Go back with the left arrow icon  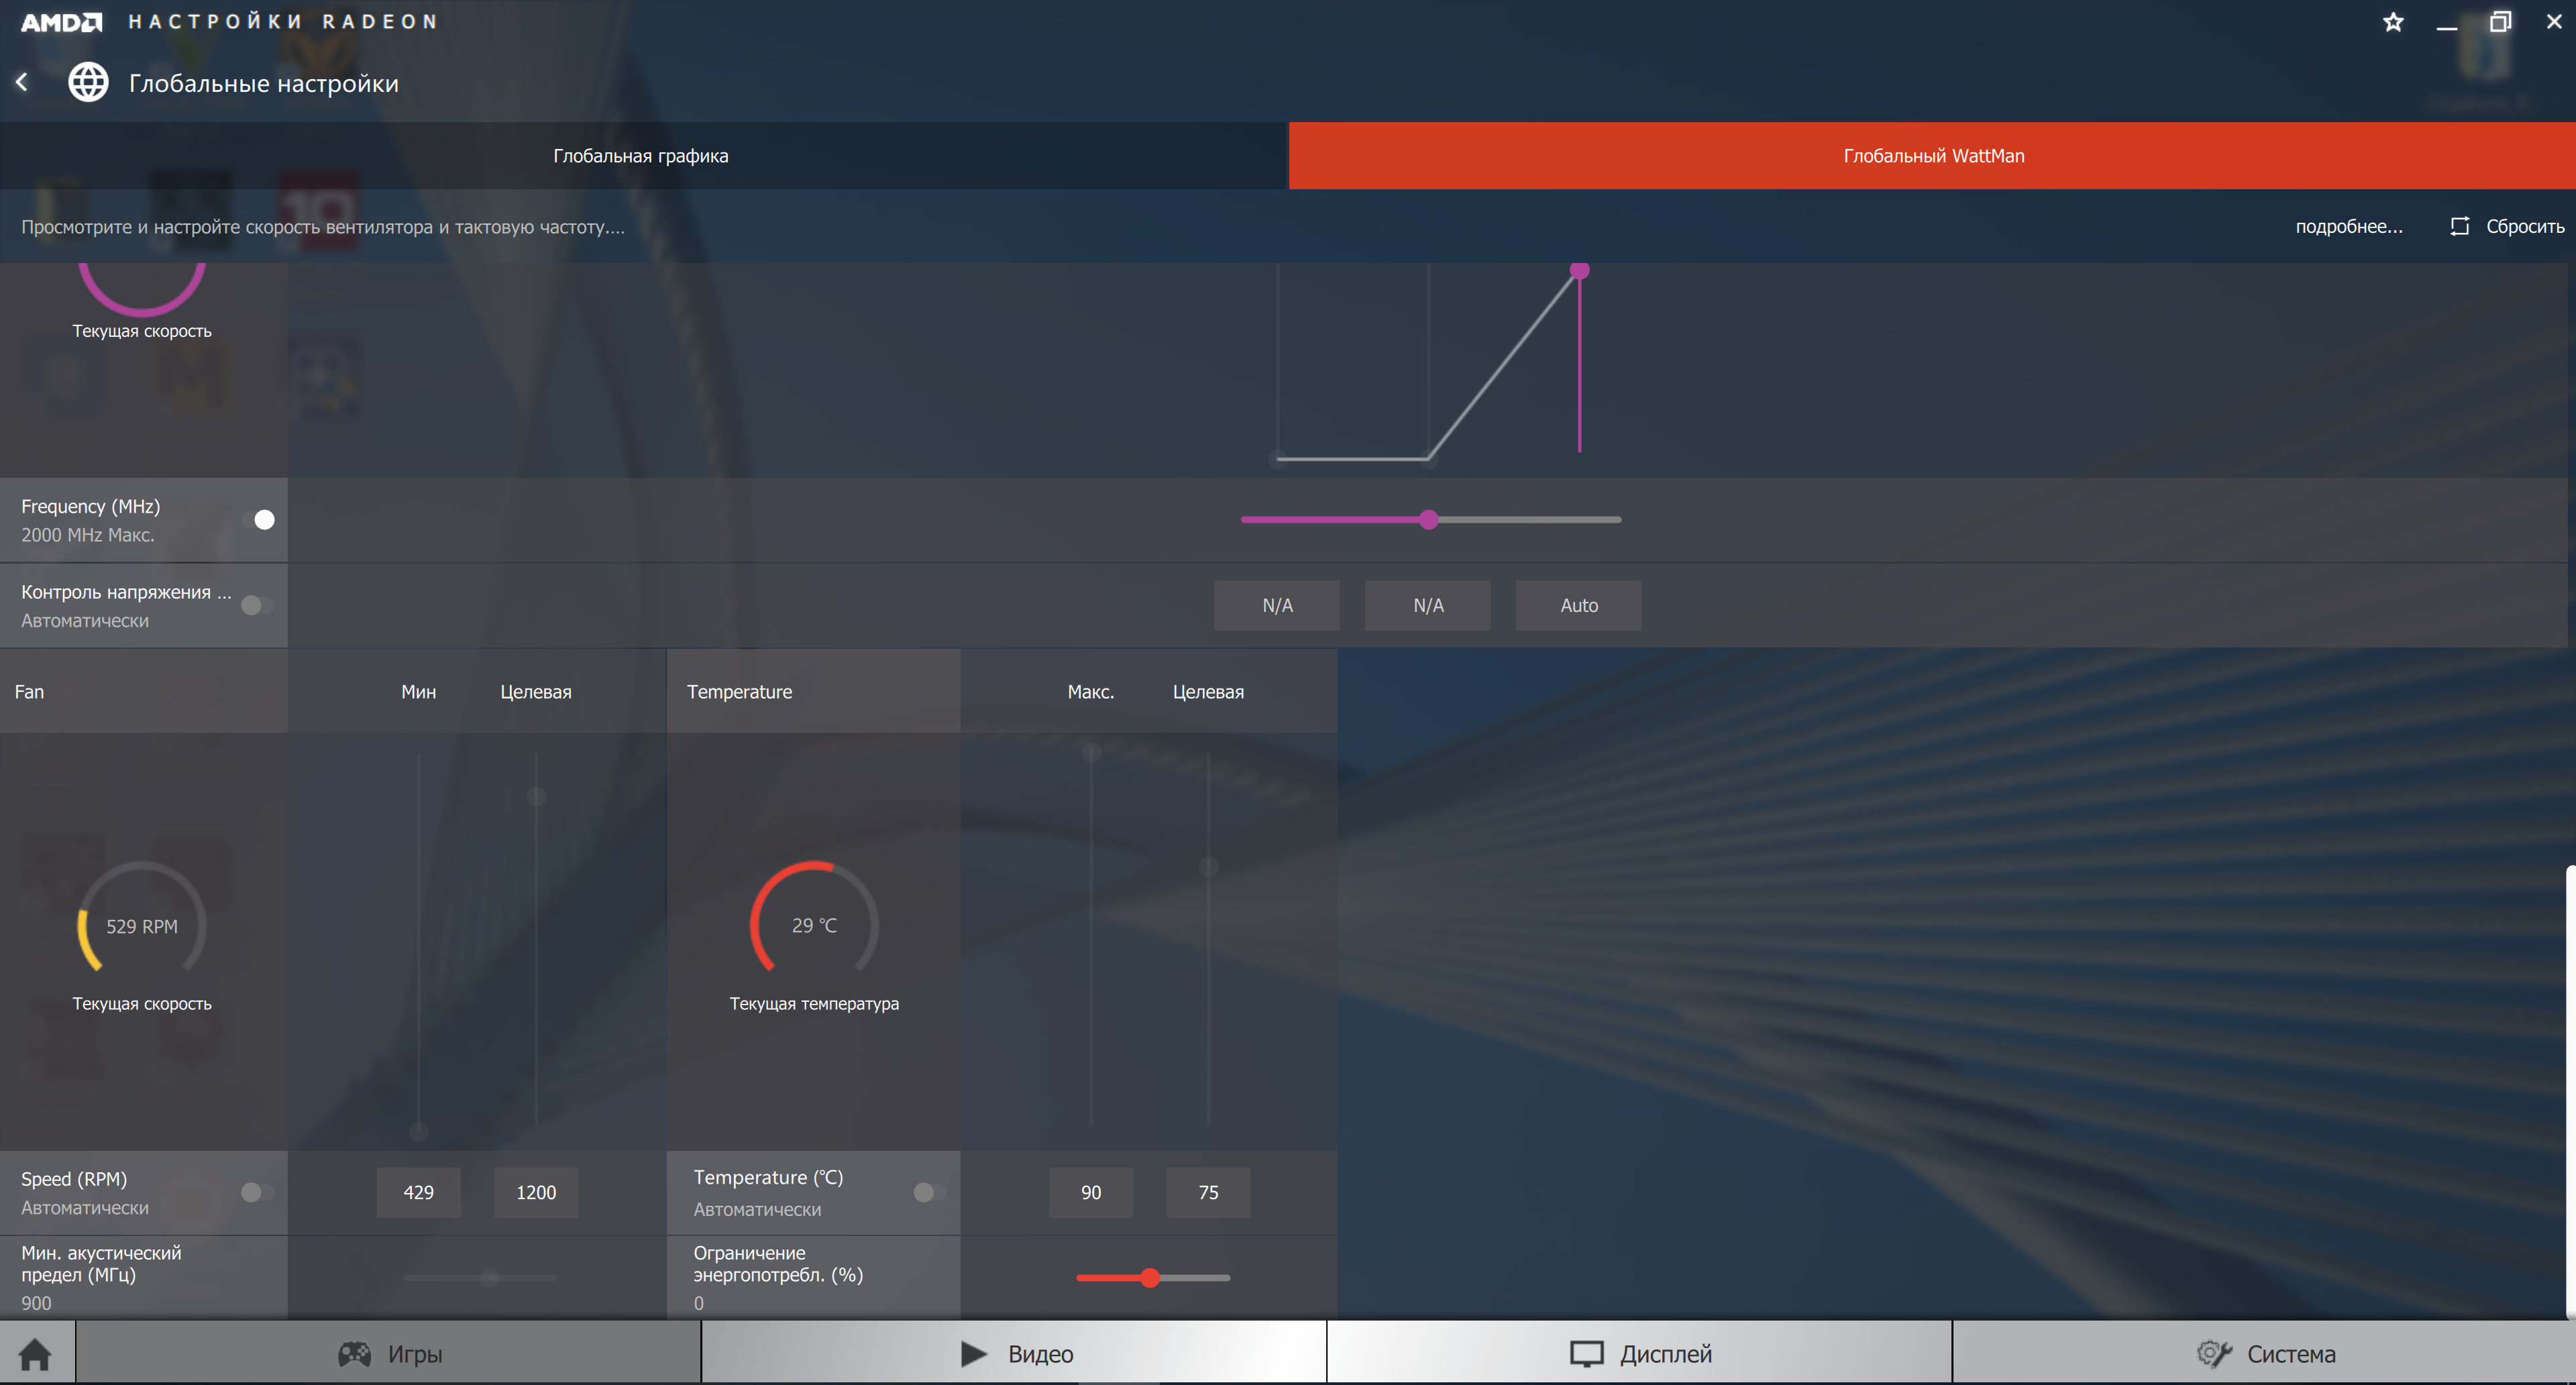click(22, 83)
